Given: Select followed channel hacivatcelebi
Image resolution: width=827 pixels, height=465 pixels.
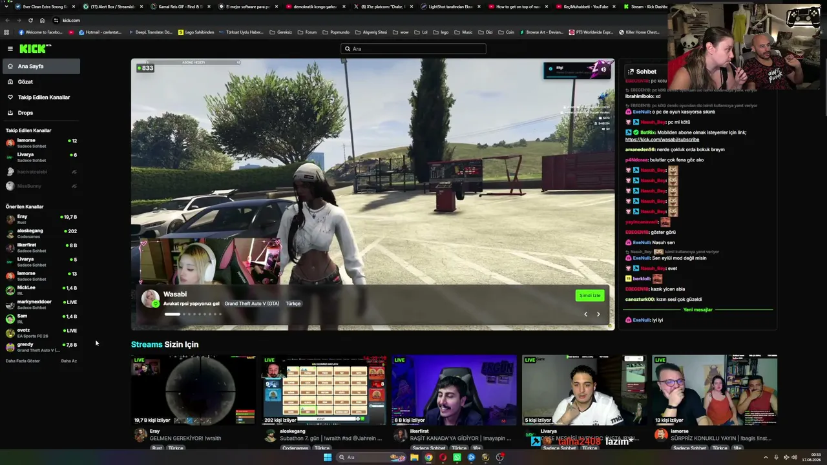Looking at the screenshot, I should 41,172.
